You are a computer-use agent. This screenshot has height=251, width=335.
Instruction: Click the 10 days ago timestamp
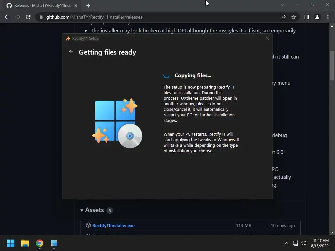pos(283,226)
